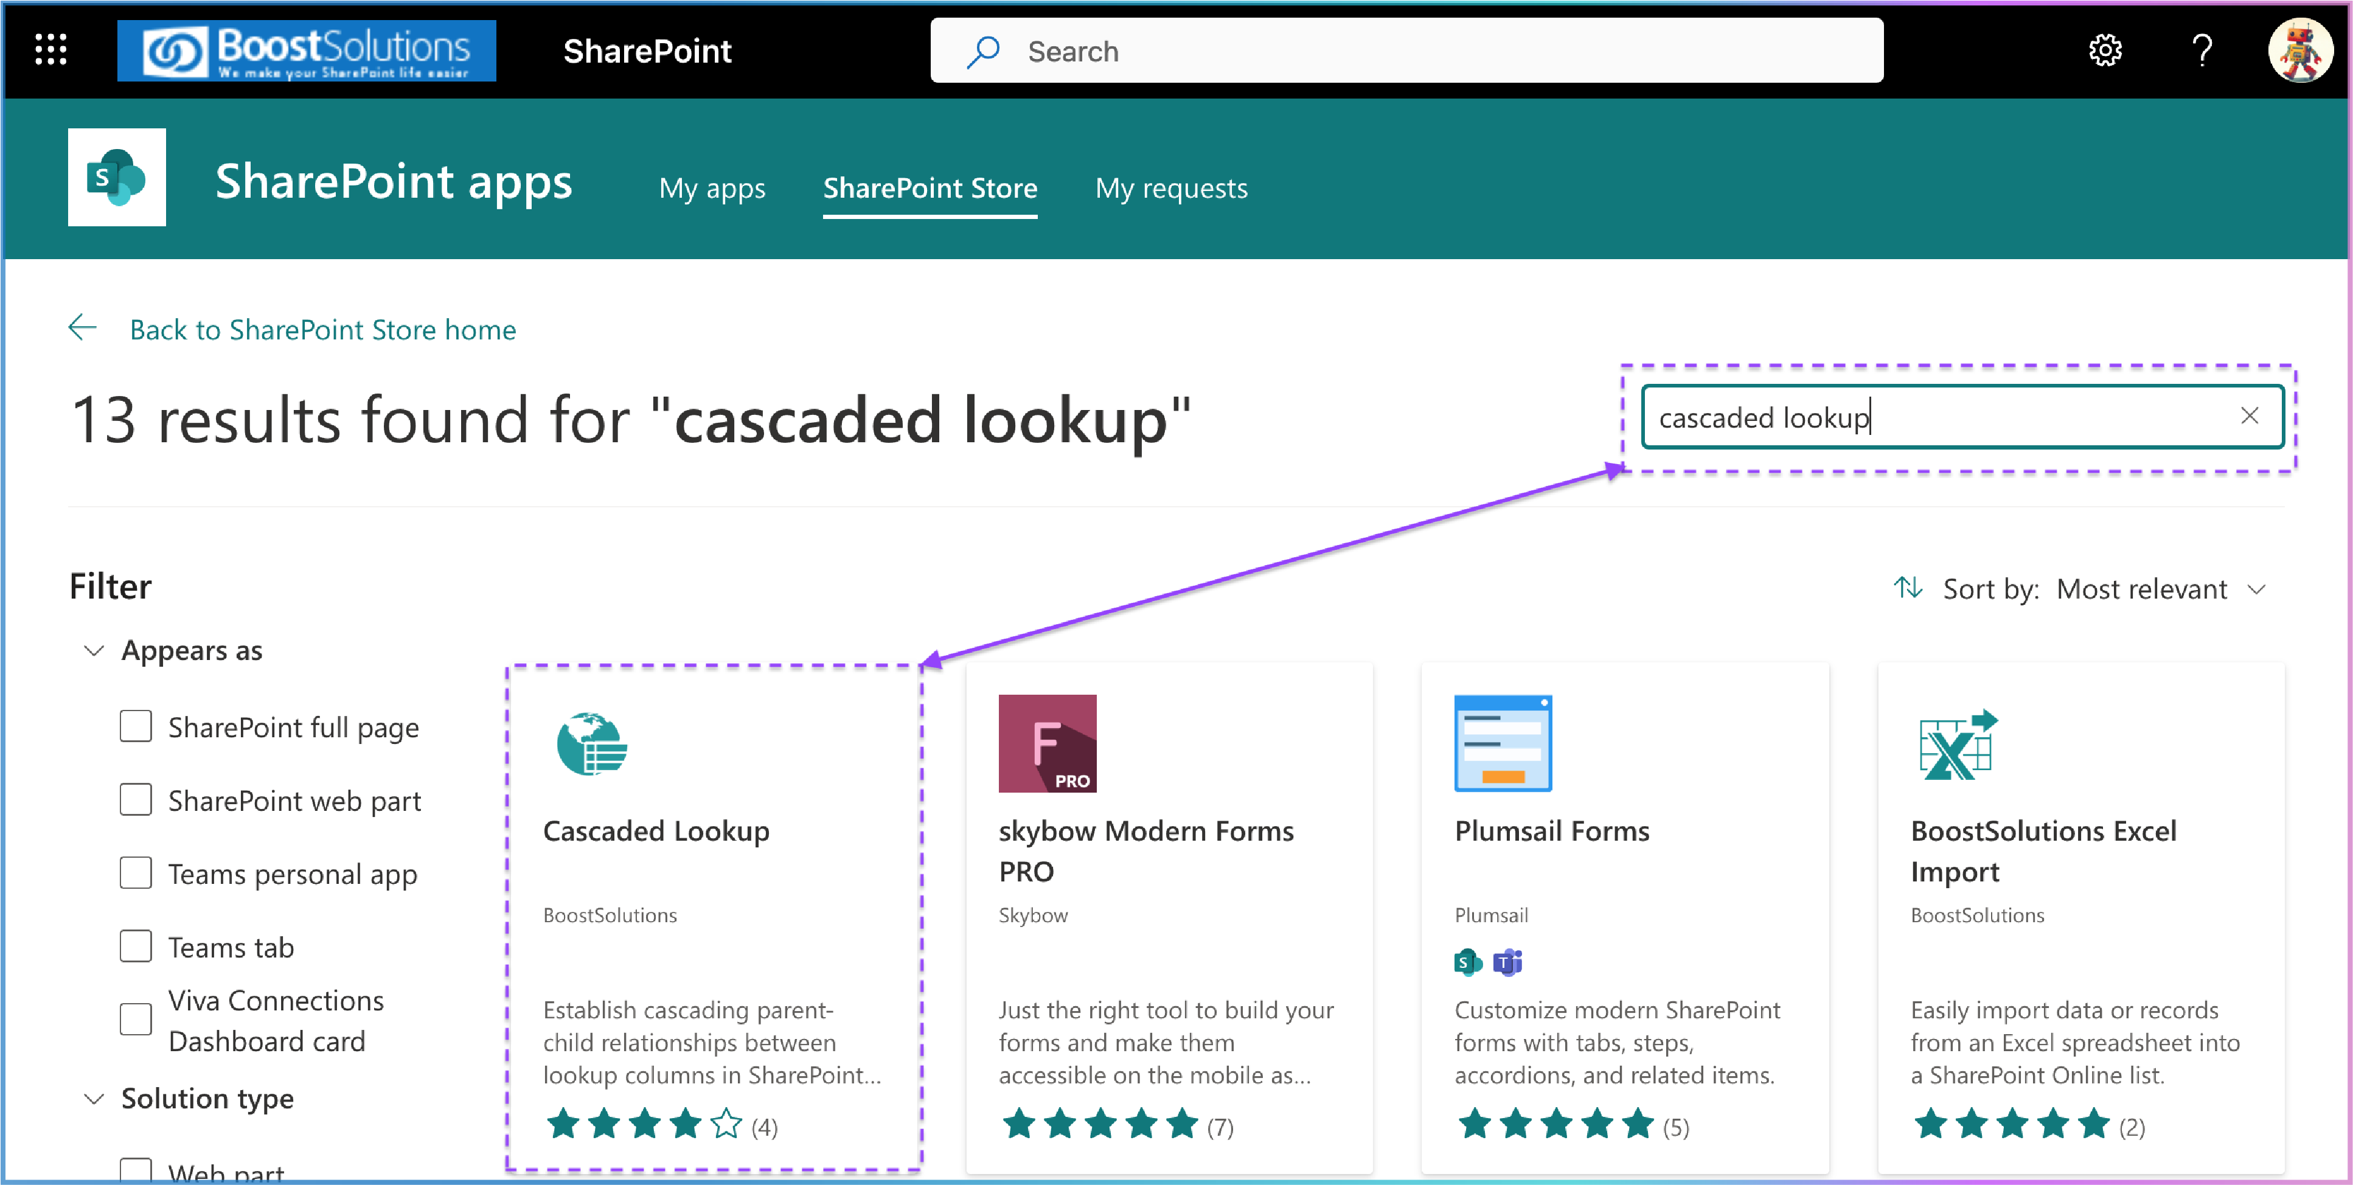Click Excel Import description text
The height and width of the screenshot is (1185, 2353).
click(2074, 1043)
